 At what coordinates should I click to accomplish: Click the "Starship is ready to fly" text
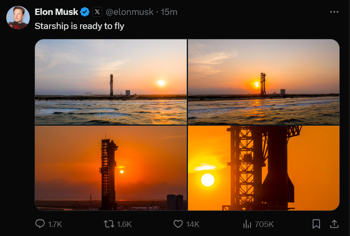[79, 26]
